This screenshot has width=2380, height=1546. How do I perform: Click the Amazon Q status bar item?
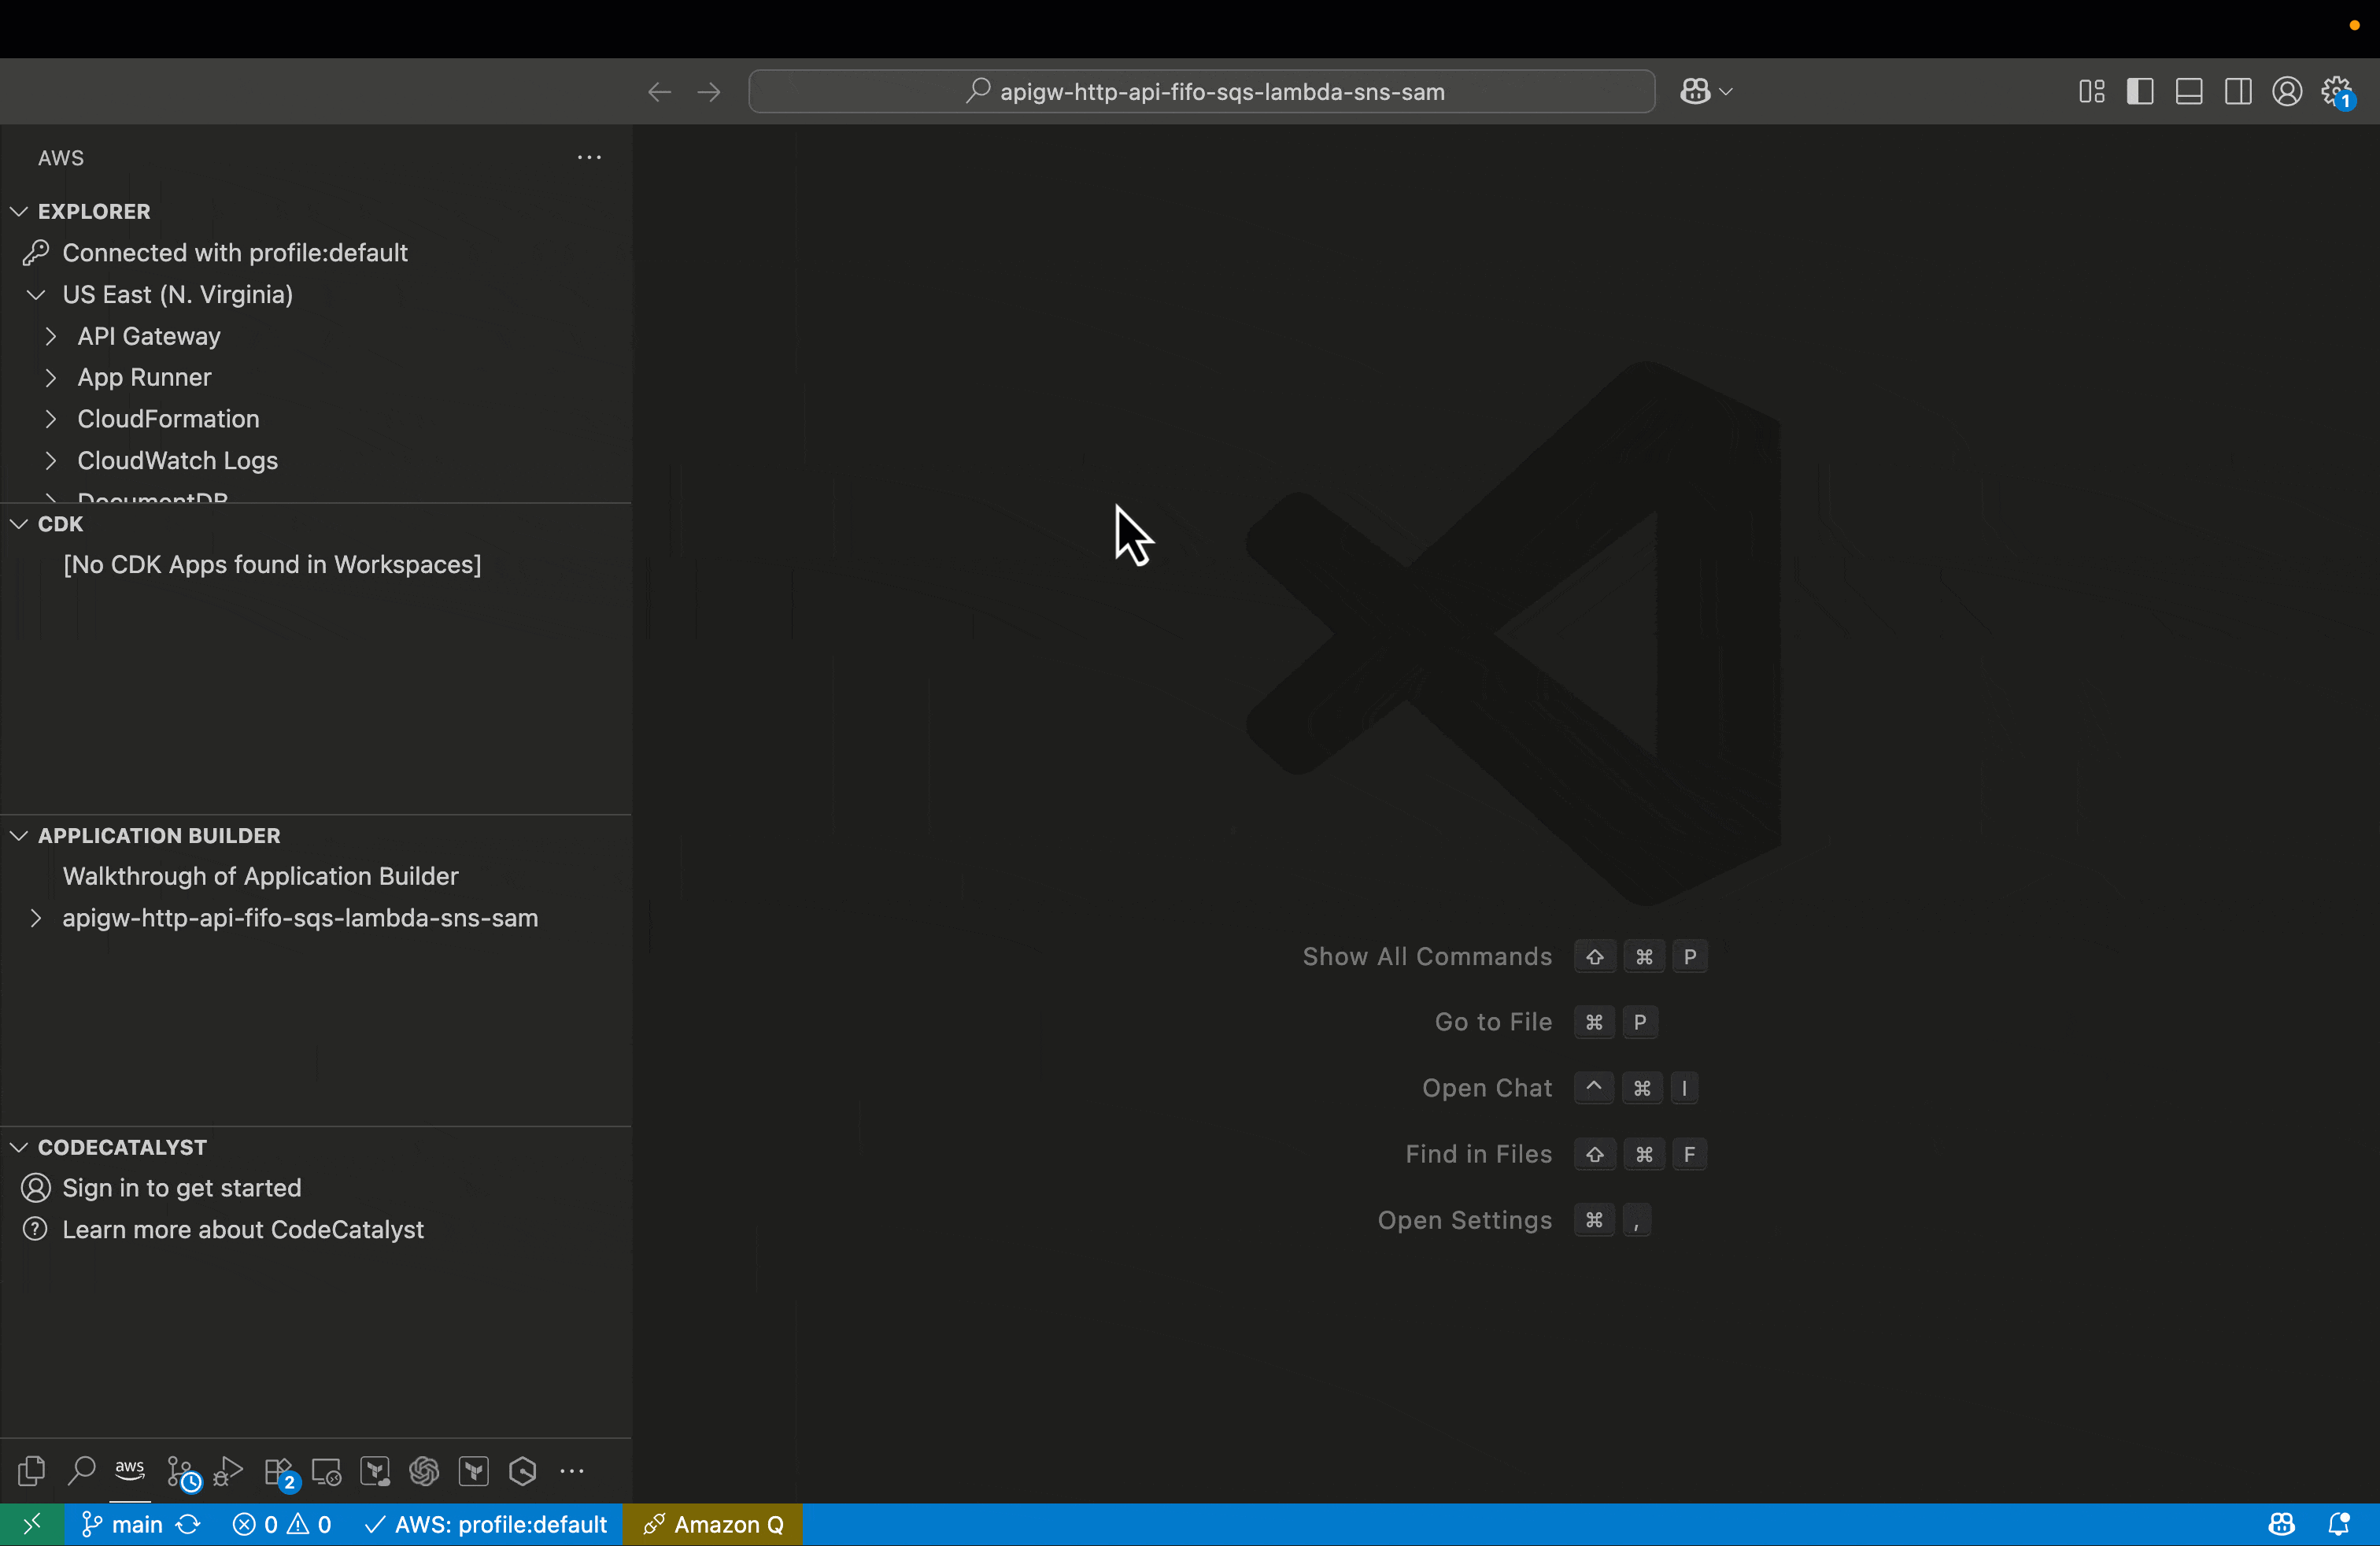pos(713,1524)
